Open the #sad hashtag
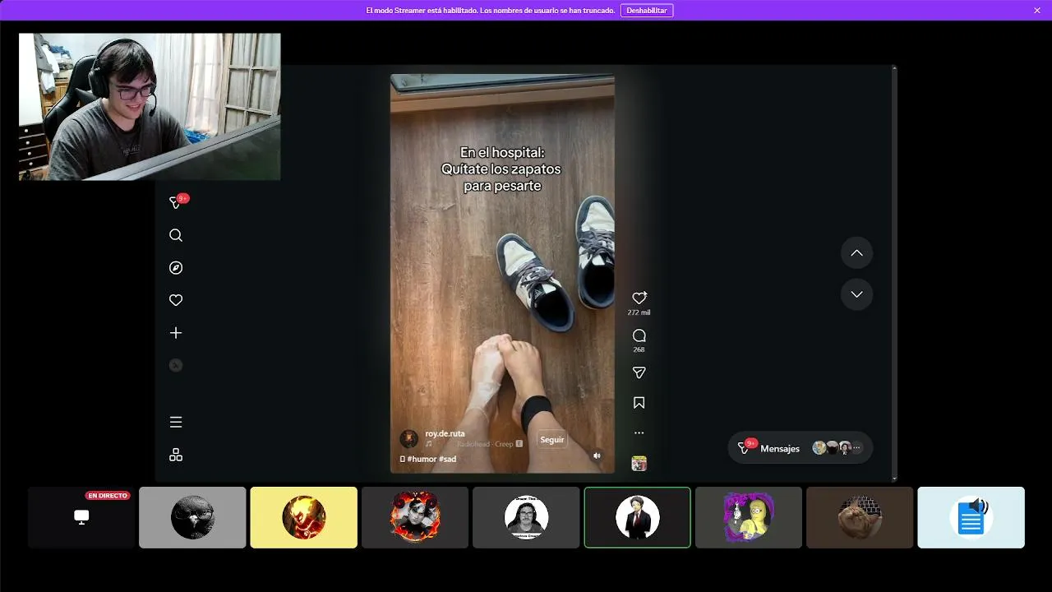 pos(447,459)
